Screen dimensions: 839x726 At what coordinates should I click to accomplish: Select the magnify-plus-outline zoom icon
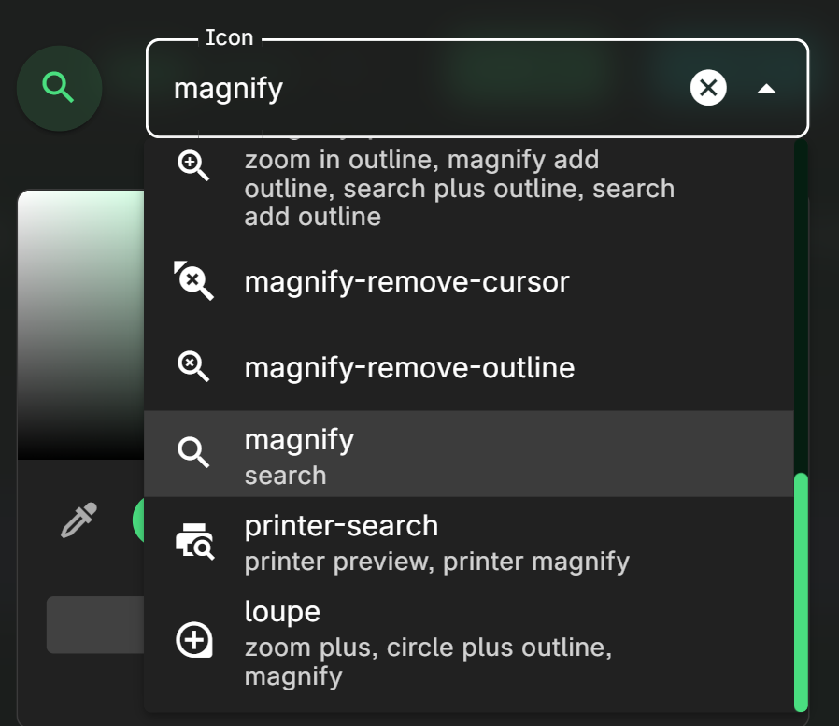(x=193, y=164)
